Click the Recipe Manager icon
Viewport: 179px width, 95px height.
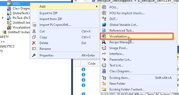[x=104, y=42]
